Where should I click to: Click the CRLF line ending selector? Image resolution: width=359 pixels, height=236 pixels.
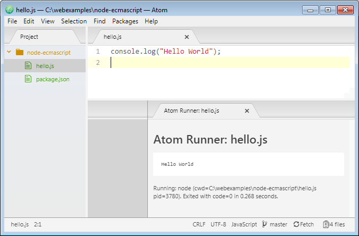pos(199,224)
